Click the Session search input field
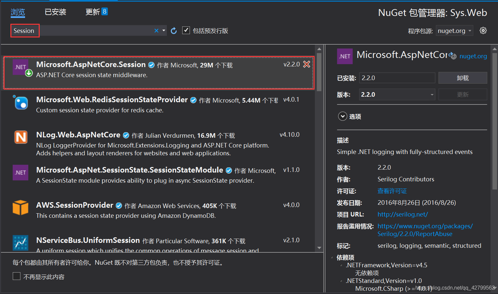The image size is (498, 294). coord(88,31)
